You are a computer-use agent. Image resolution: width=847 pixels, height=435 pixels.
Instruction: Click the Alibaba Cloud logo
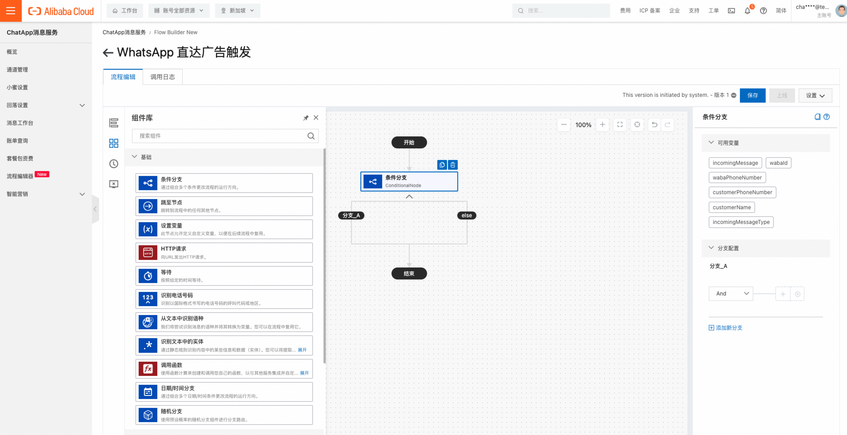(61, 11)
